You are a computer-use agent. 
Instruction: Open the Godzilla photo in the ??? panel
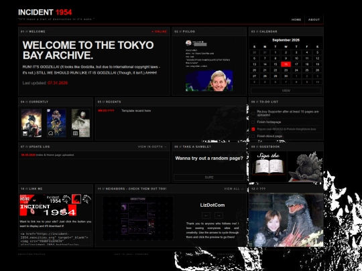pyautogui.click(x=286, y=220)
